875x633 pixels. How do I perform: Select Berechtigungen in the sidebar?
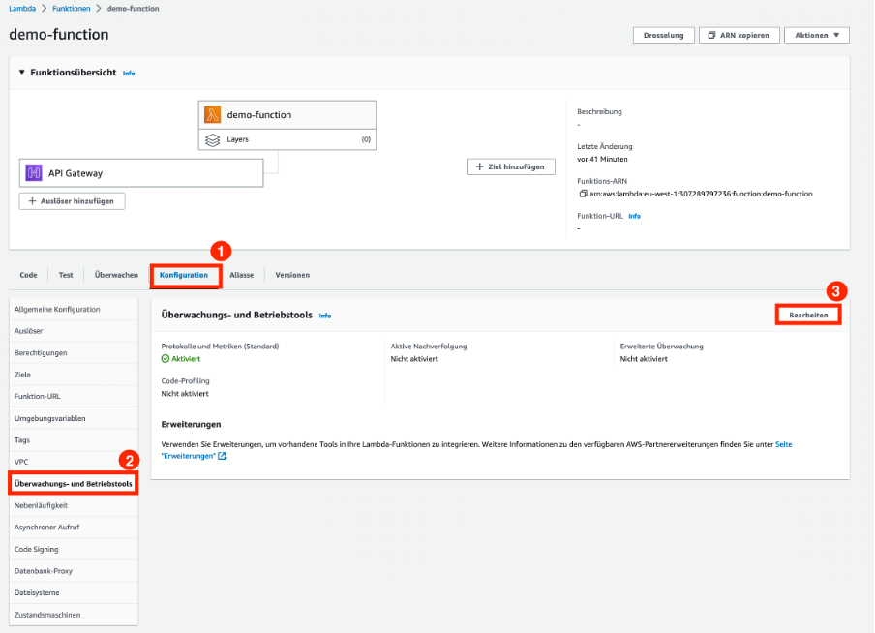(74, 352)
